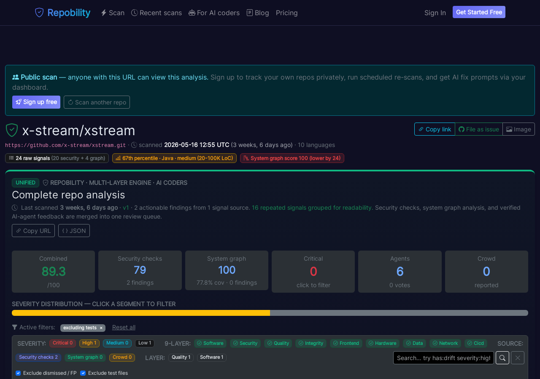
Task: Remove the excluding tests filter chip
Action: (101, 328)
